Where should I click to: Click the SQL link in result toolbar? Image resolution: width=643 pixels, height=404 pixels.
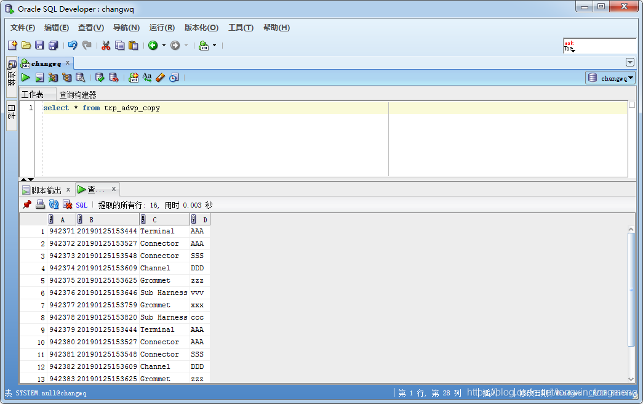pos(82,205)
